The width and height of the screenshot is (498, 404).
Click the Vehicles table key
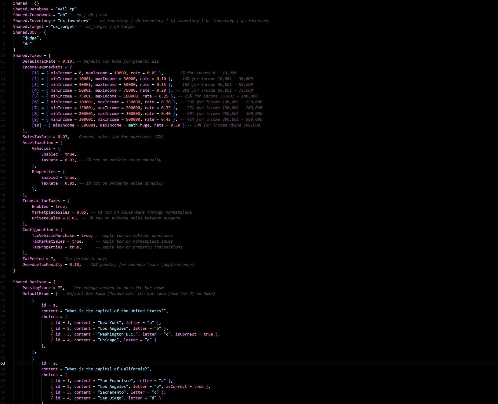pyautogui.click(x=41, y=148)
